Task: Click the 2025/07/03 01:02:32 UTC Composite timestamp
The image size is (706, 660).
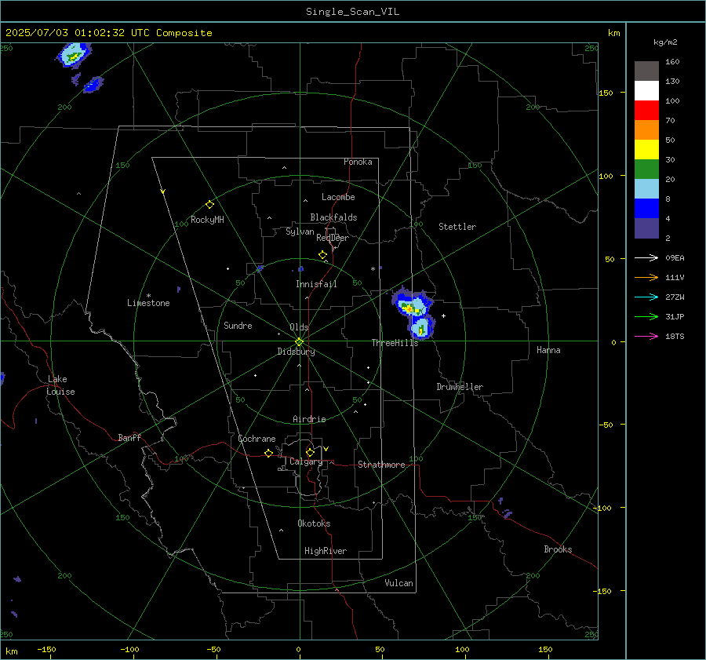Action: (108, 33)
